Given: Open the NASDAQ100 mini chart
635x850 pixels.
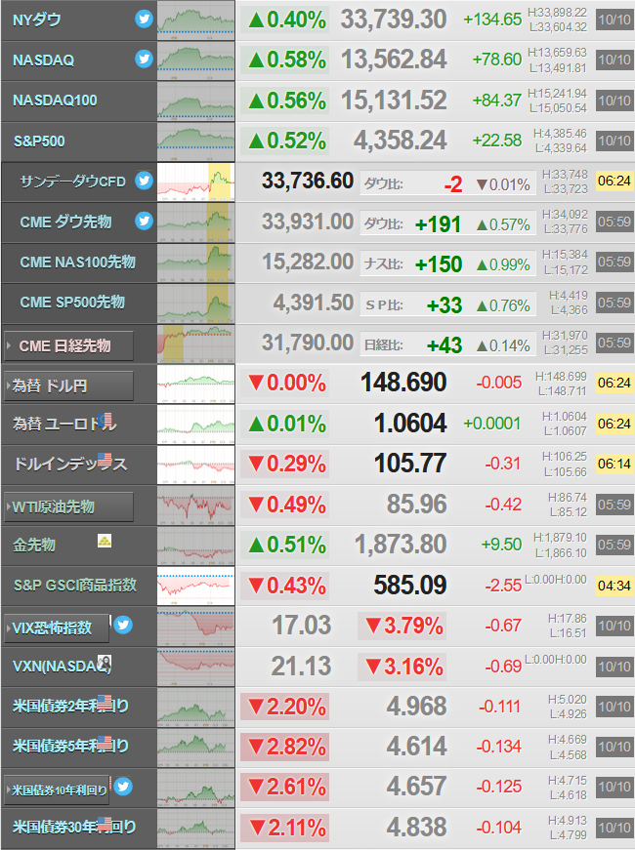Looking at the screenshot, I should (196, 101).
